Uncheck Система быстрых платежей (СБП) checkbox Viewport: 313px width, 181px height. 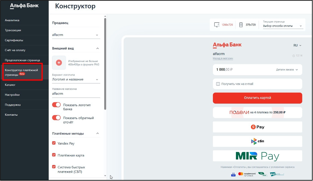click(54, 167)
